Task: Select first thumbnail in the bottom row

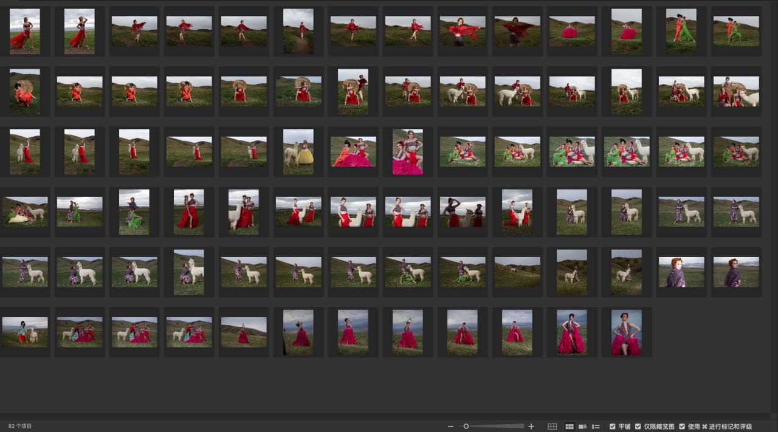Action: click(x=25, y=332)
